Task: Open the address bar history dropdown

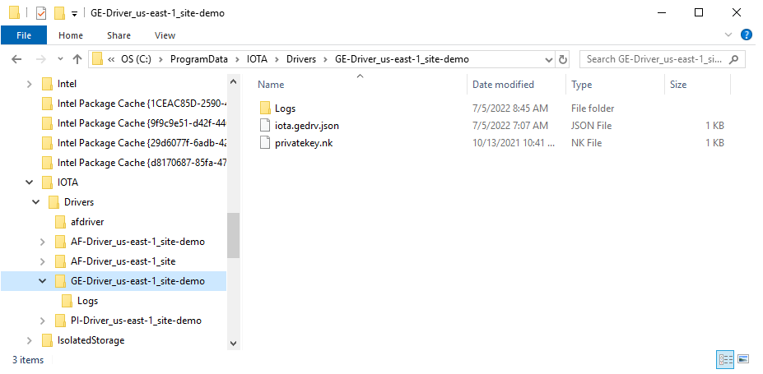Action: (x=548, y=60)
